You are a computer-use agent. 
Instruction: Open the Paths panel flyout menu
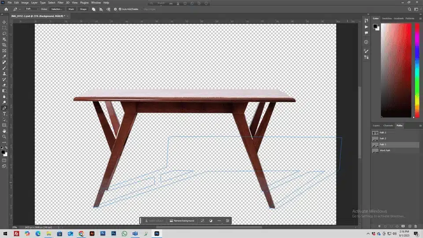pos(420,126)
